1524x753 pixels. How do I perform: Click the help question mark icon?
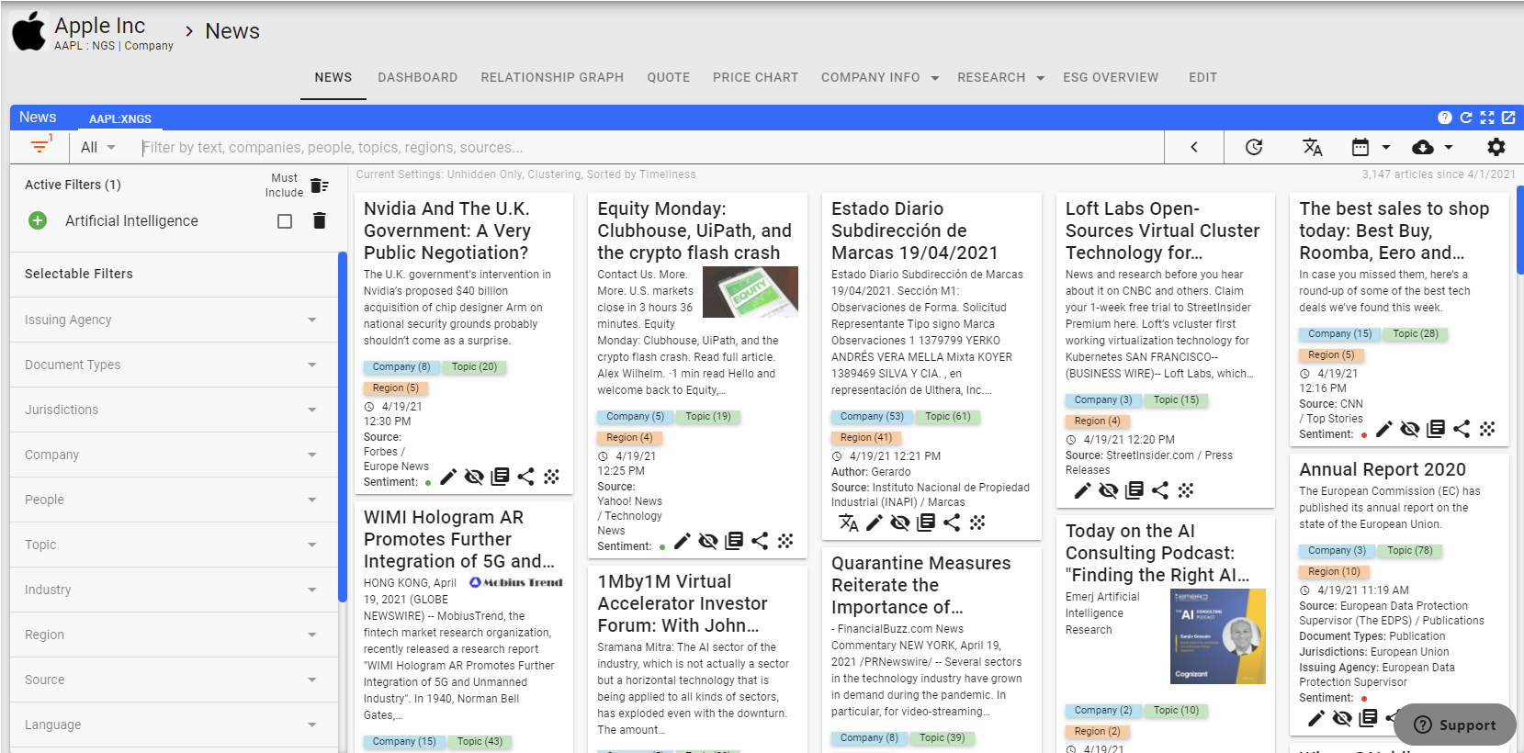(1445, 118)
